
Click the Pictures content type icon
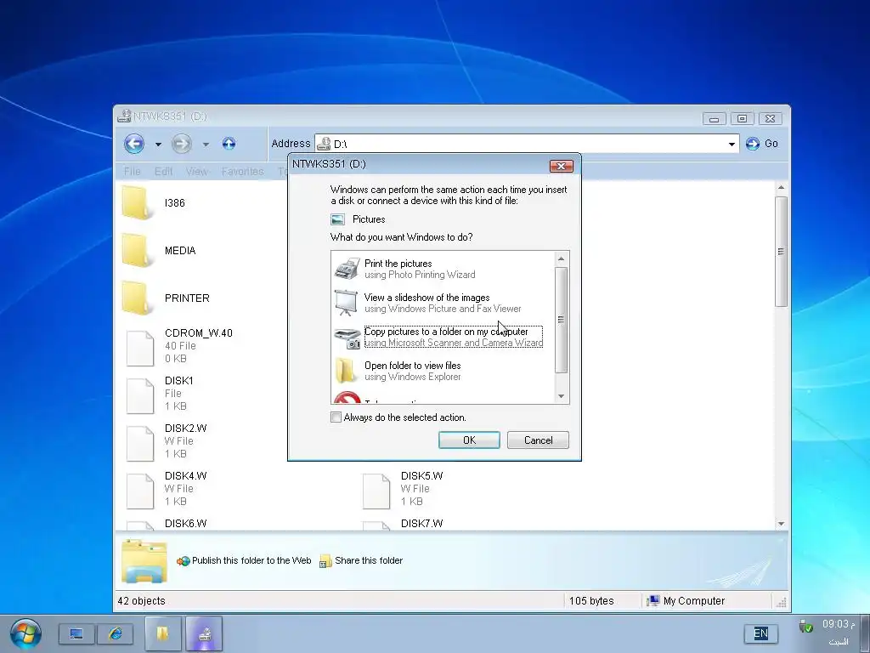tap(337, 219)
